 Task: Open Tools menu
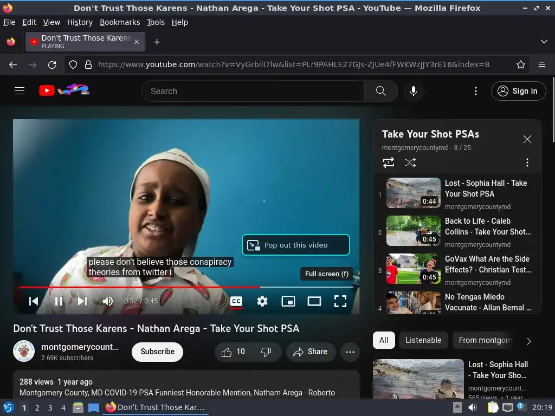[156, 22]
